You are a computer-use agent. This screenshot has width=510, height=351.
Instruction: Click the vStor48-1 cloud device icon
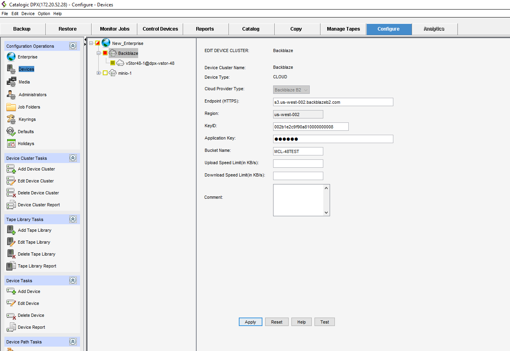(120, 63)
